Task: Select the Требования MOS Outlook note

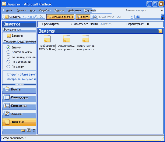Action: coord(47,43)
